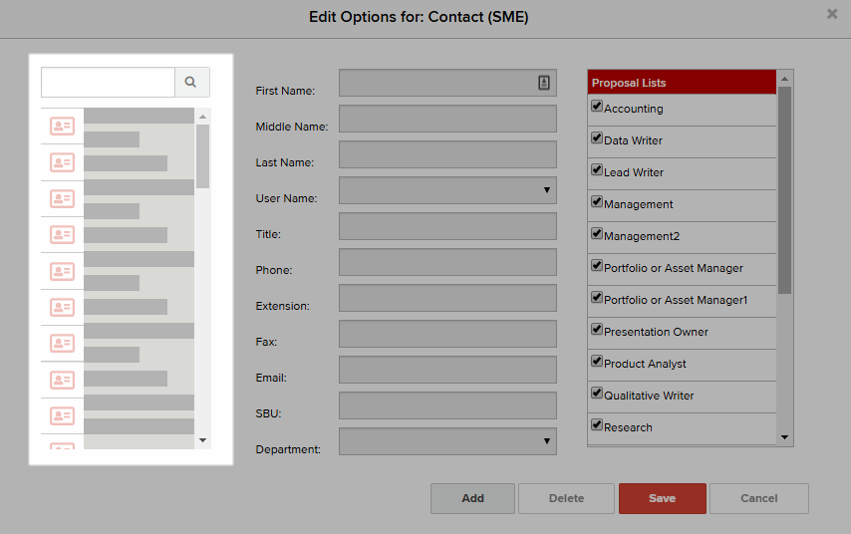The image size is (851, 534).
Task: Select the first contact card icon in list
Action: click(x=63, y=127)
